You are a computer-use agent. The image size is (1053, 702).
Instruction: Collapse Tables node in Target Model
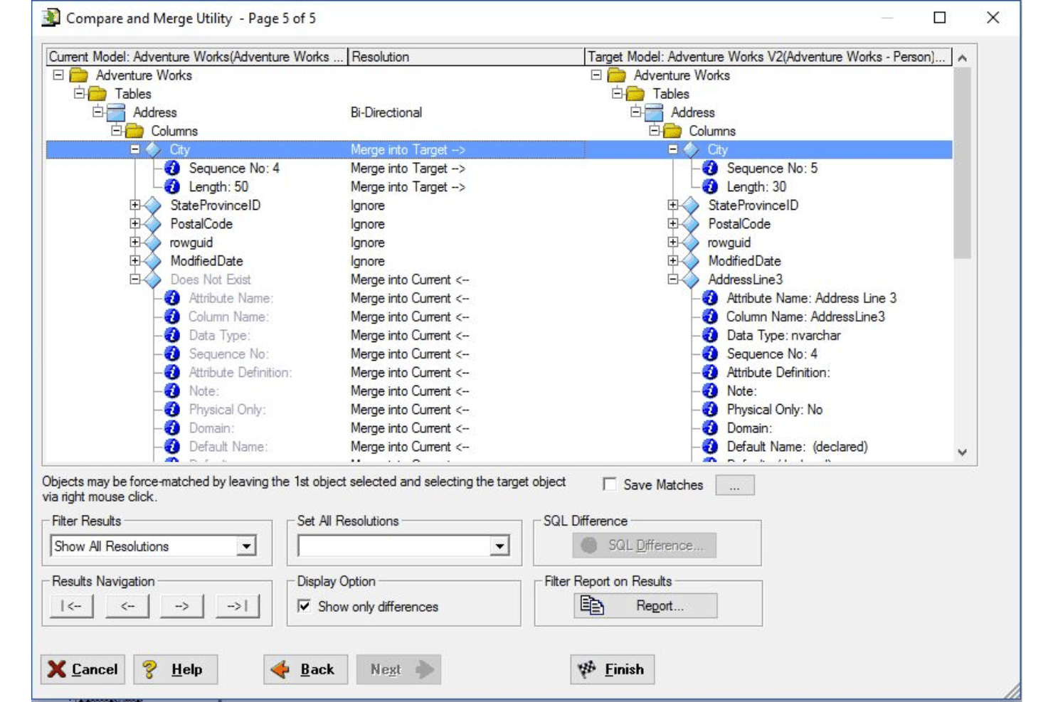click(x=617, y=94)
